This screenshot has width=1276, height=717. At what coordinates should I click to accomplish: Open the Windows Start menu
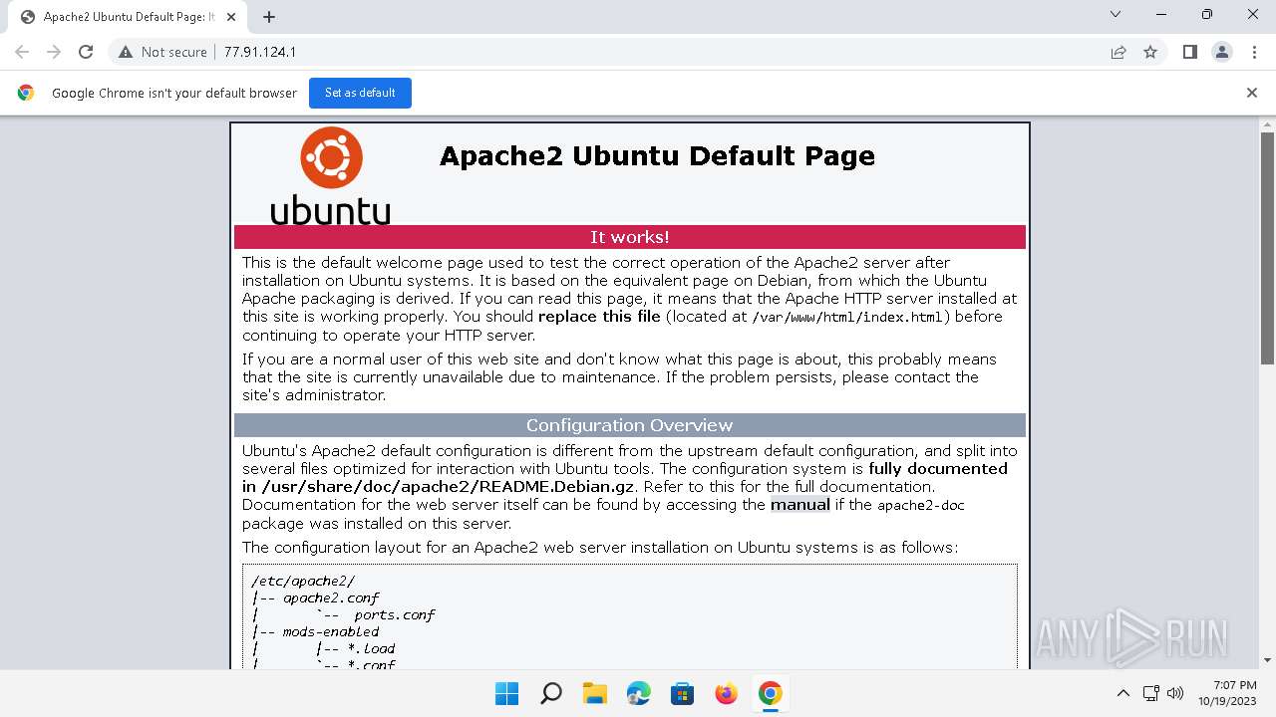[x=507, y=693]
